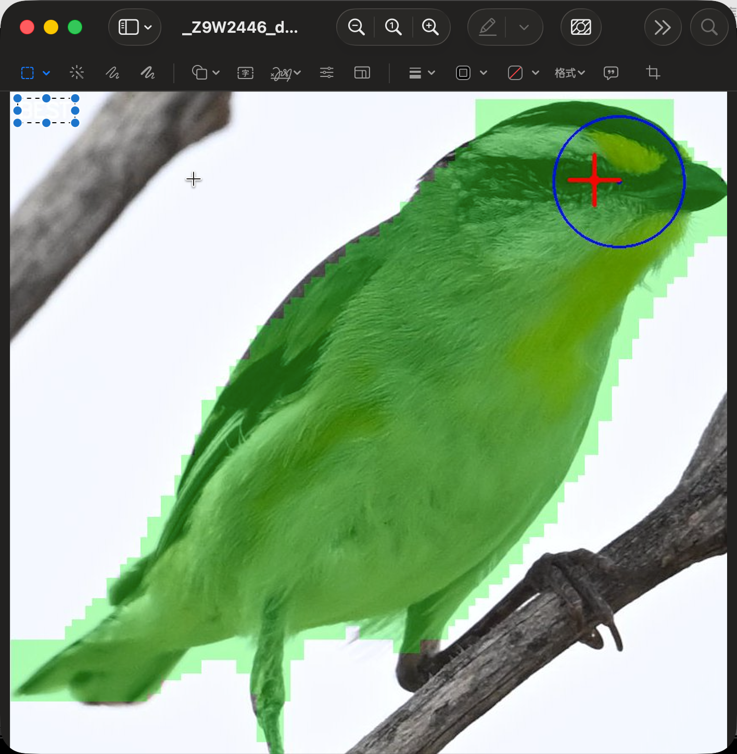Image resolution: width=737 pixels, height=754 pixels.
Task: Open the Adjust Color sliders tool
Action: tap(327, 73)
